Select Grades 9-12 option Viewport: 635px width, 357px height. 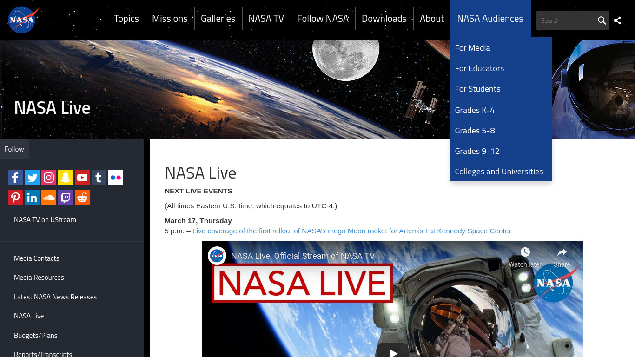tap(501, 151)
